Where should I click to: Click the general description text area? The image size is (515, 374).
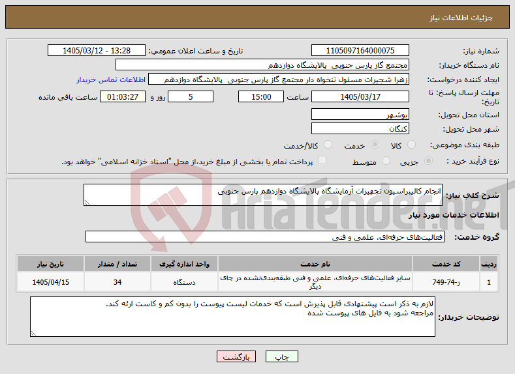tap(263, 195)
